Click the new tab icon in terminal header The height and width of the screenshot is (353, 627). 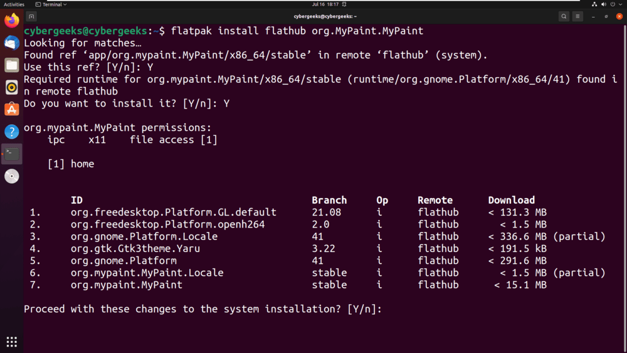click(31, 16)
